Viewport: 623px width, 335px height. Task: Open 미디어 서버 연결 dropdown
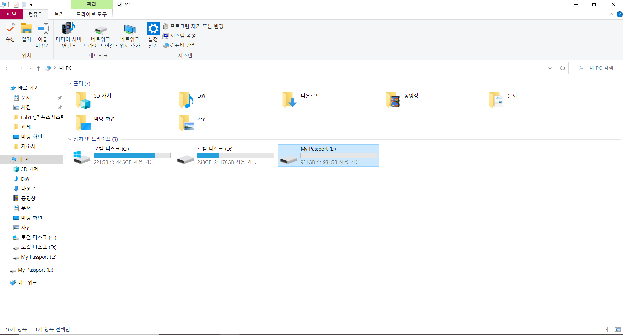pos(68,35)
